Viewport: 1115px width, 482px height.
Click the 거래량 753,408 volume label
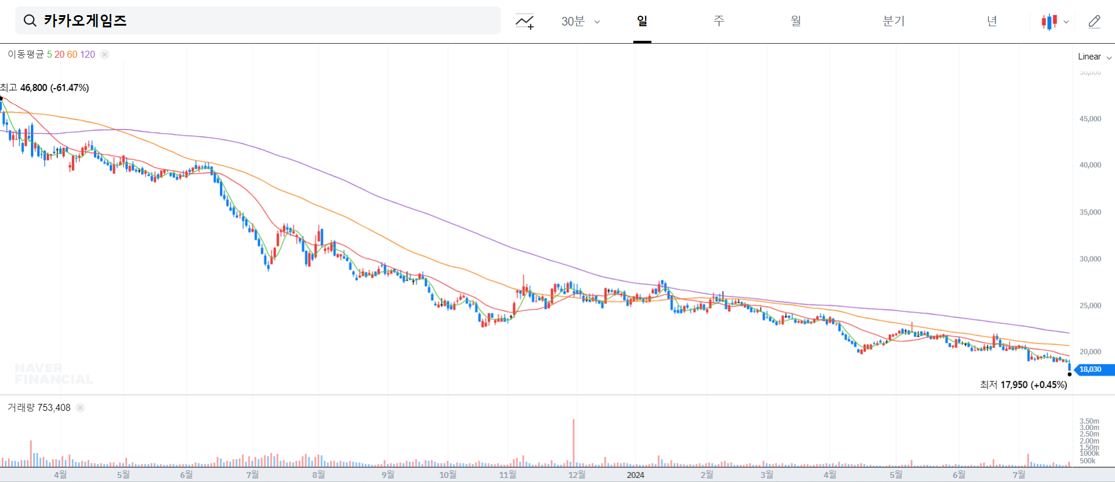point(39,407)
